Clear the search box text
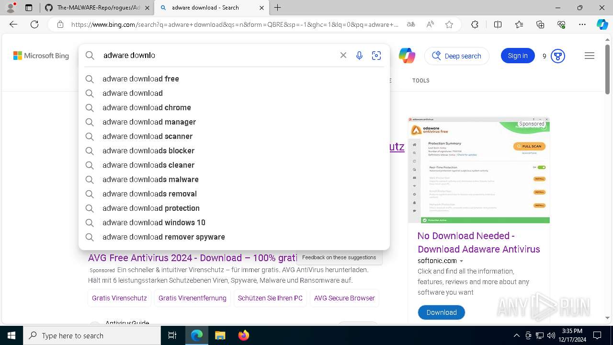 click(343, 56)
